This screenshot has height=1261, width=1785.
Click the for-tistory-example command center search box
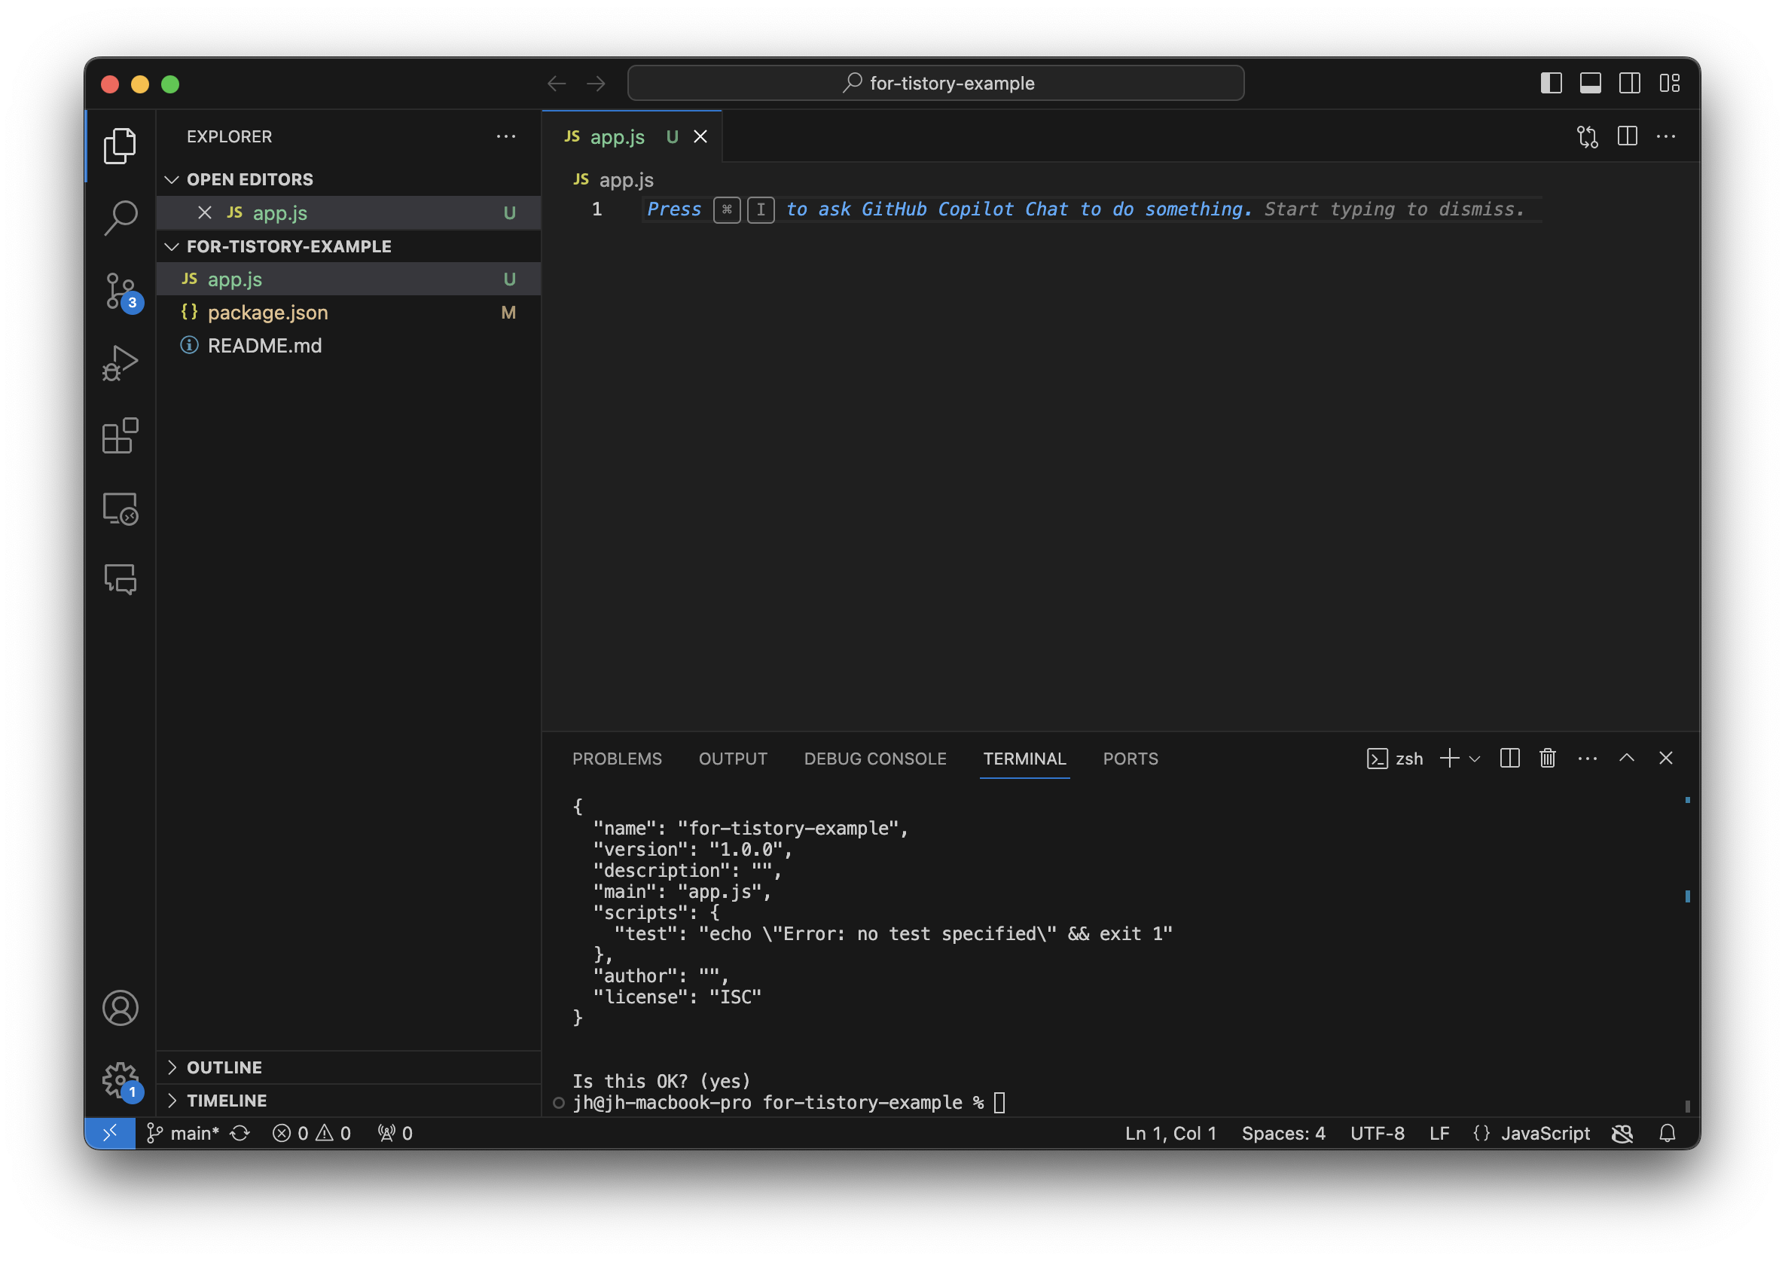(935, 83)
